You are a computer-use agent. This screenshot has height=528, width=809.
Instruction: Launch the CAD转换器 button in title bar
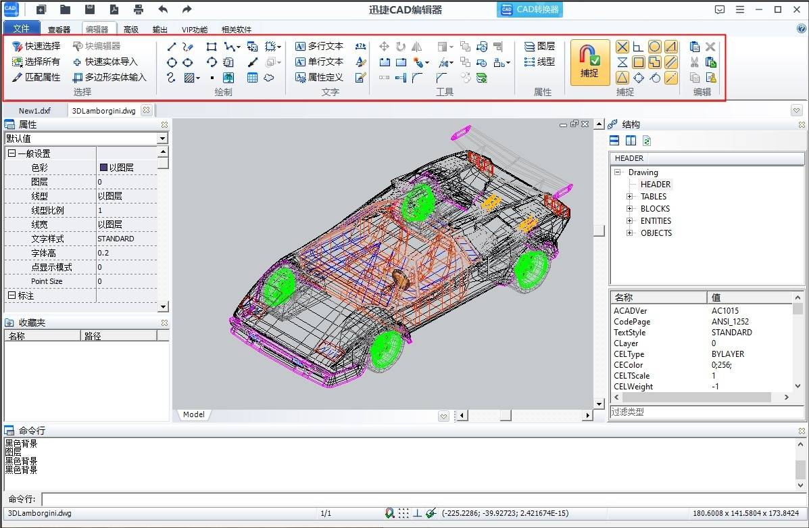530,9
